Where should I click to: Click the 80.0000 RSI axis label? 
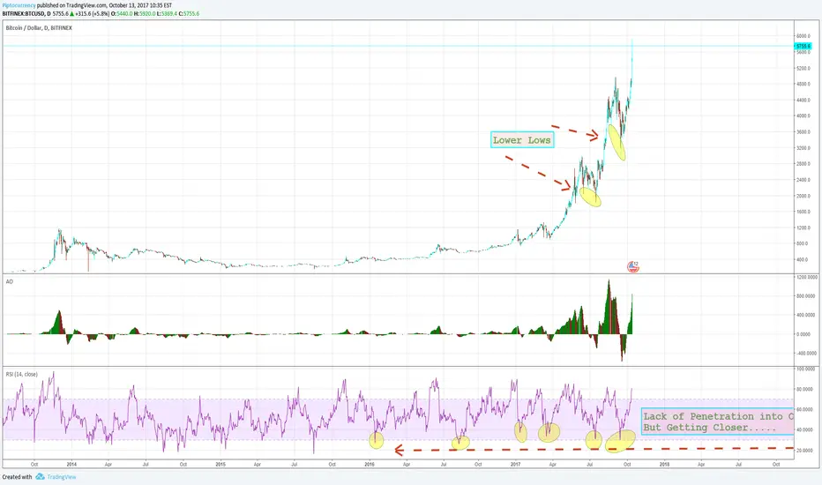pyautogui.click(x=806, y=390)
